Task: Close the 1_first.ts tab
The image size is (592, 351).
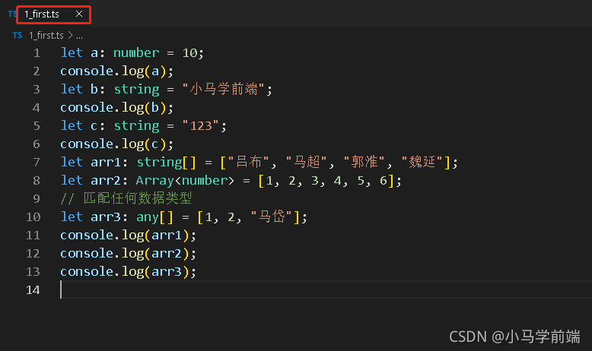Action: click(79, 14)
